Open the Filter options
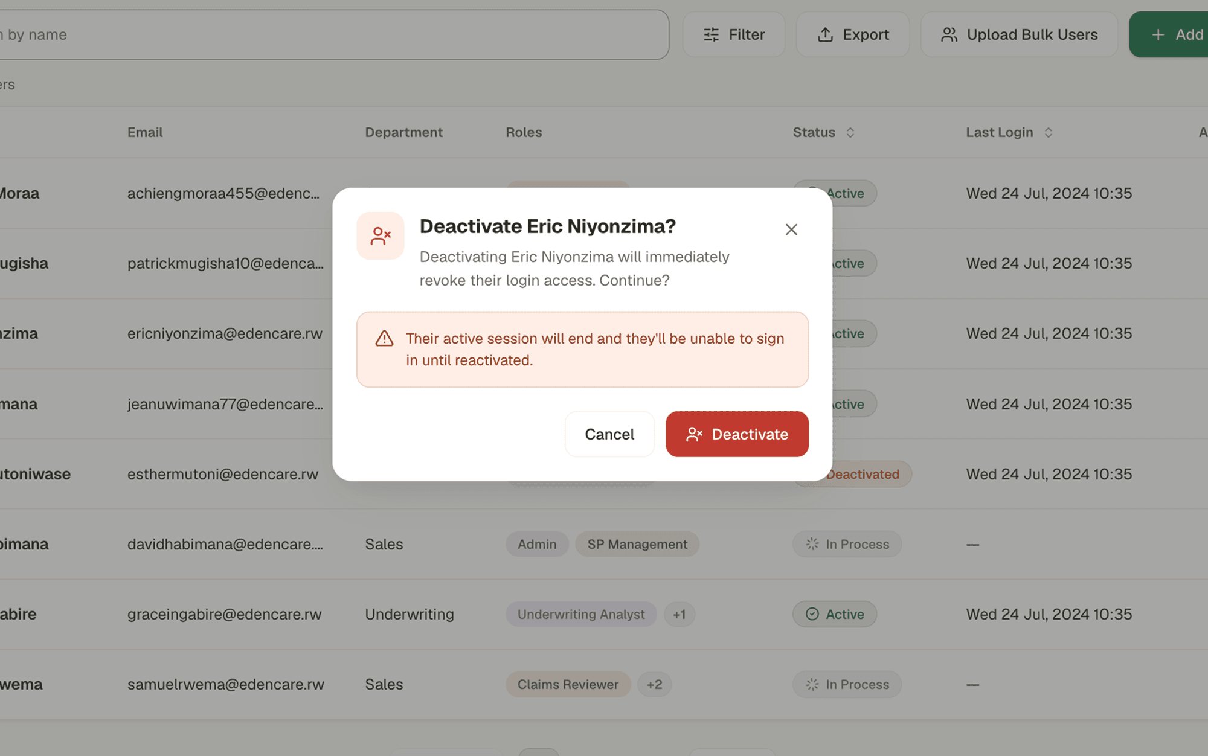This screenshot has height=756, width=1208. [x=734, y=34]
